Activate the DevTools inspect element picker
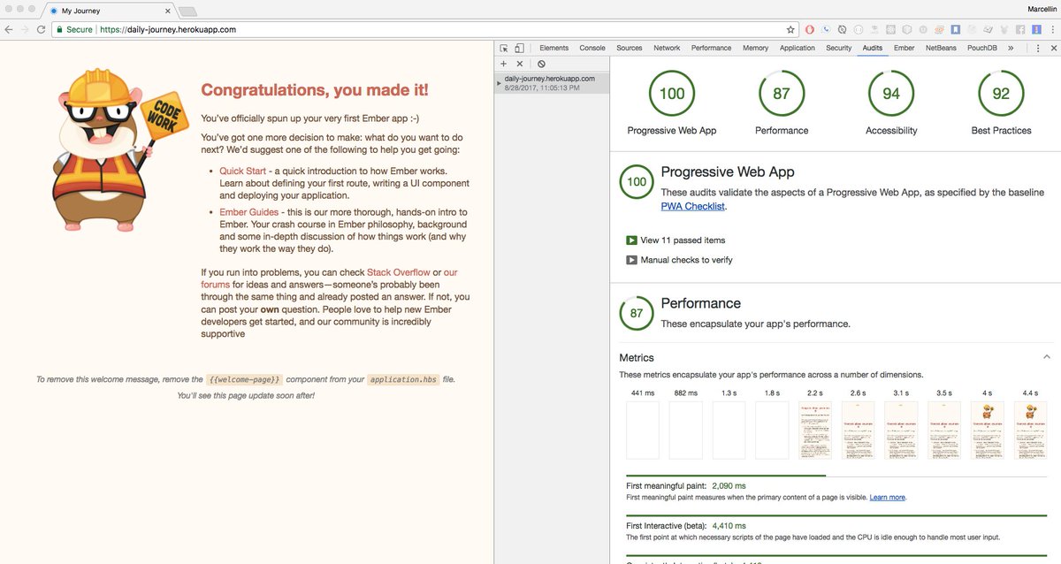 click(x=504, y=48)
